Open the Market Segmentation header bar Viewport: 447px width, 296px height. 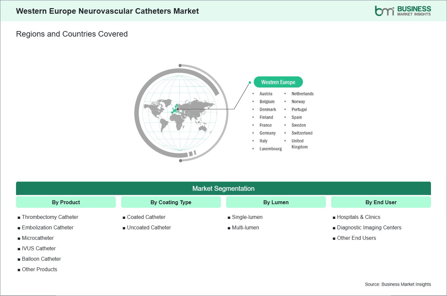pos(223,189)
